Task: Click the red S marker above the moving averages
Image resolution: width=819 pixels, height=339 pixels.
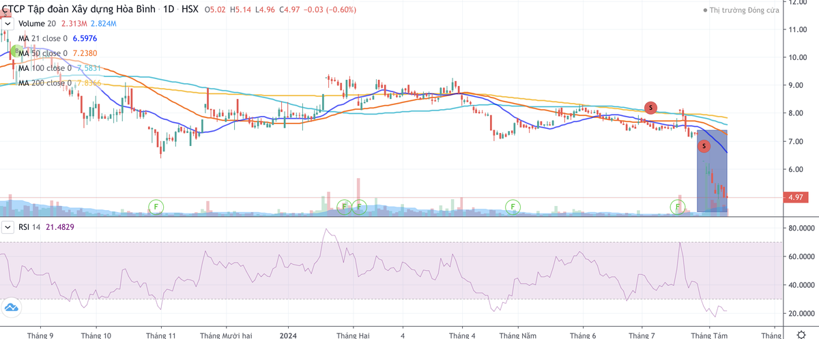Action: tap(651, 107)
